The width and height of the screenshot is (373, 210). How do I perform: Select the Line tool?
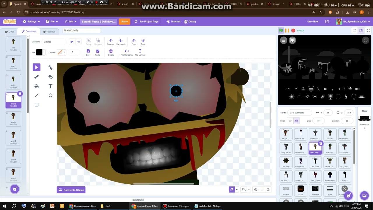point(36,95)
